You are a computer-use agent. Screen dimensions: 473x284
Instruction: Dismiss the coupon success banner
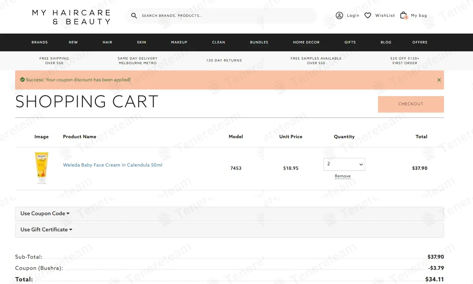coord(439,80)
